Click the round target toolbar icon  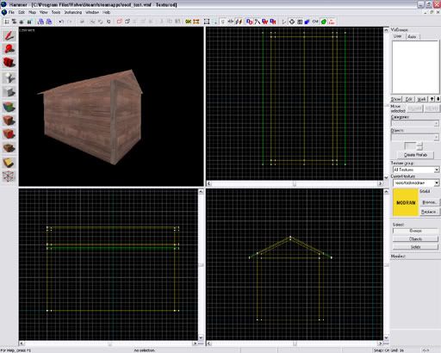[292, 22]
